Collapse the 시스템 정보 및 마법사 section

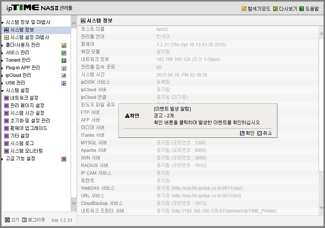tap(3, 23)
